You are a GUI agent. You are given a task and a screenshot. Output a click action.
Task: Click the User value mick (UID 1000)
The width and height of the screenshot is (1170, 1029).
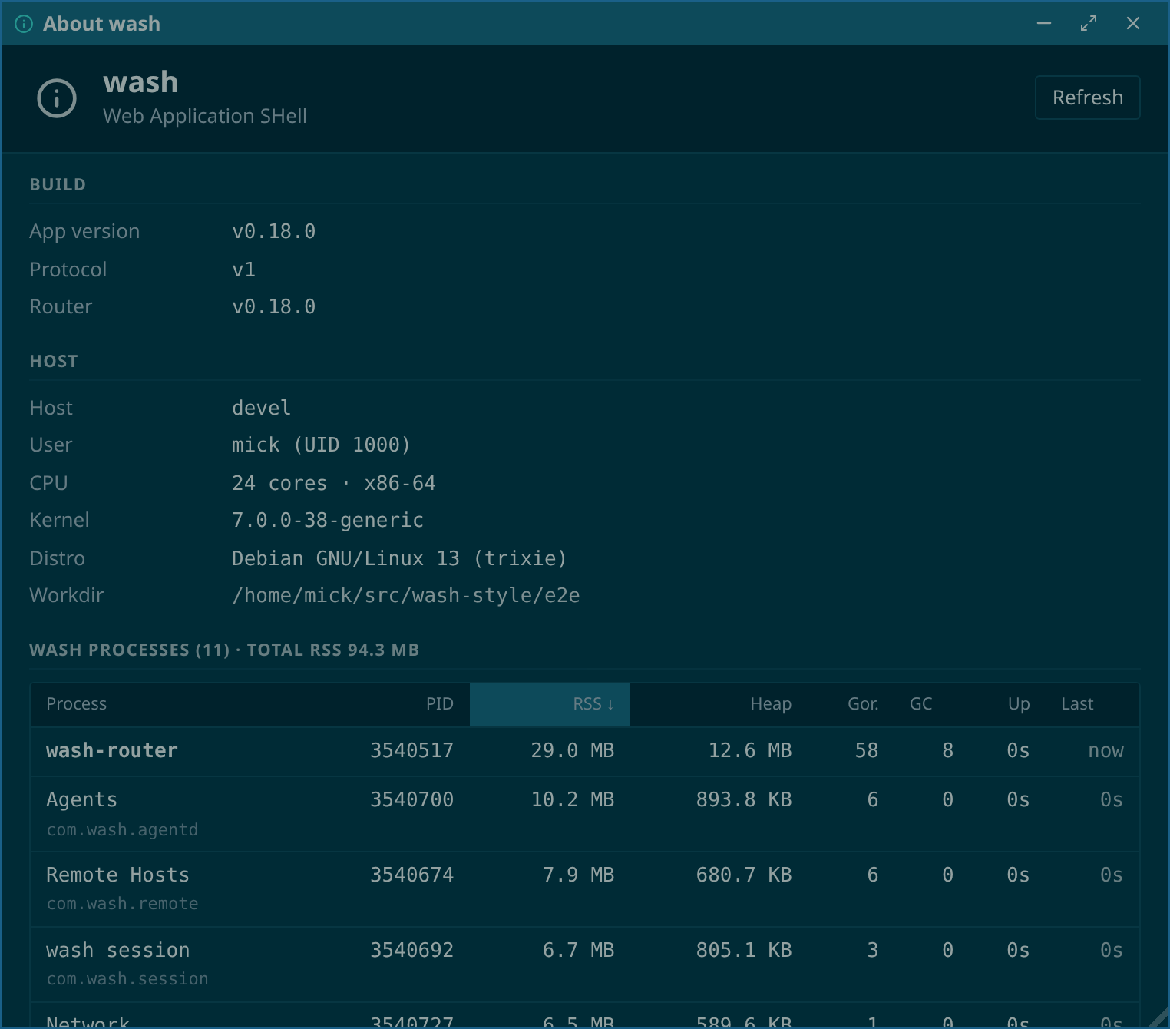pos(321,445)
